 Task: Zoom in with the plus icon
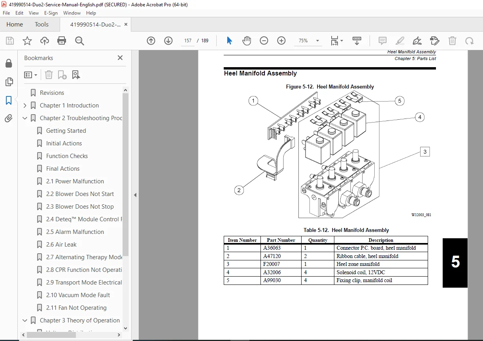point(281,41)
